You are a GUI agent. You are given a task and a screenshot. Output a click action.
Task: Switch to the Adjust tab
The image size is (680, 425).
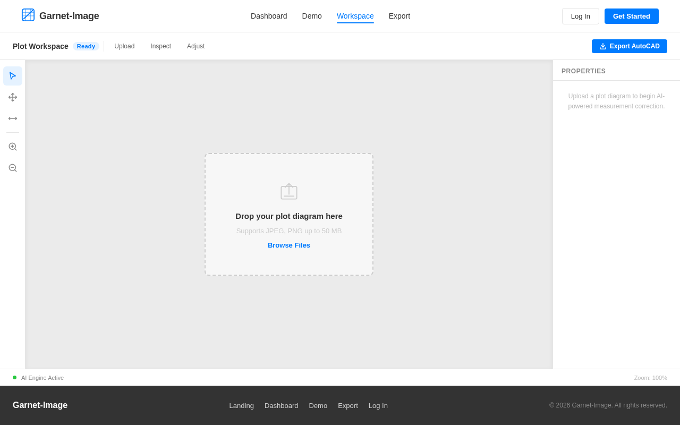195,46
